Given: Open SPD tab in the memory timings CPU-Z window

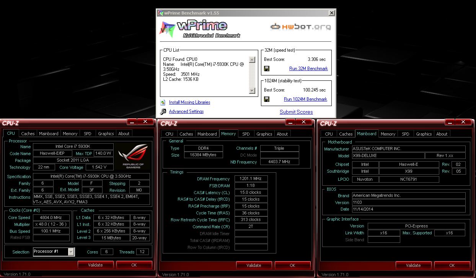Looking at the screenshot, I should 246,134.
